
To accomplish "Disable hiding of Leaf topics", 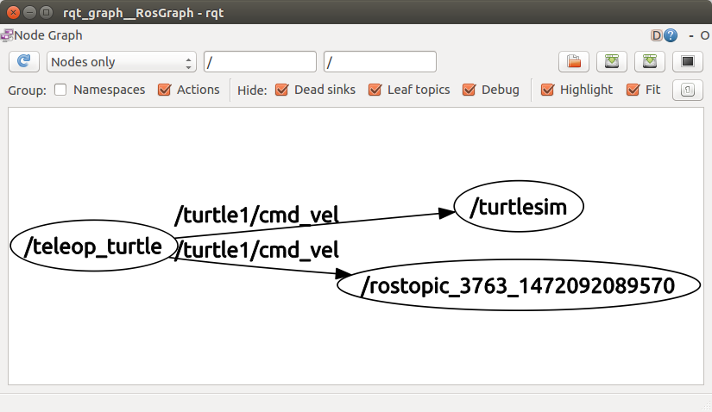I will click(375, 90).
